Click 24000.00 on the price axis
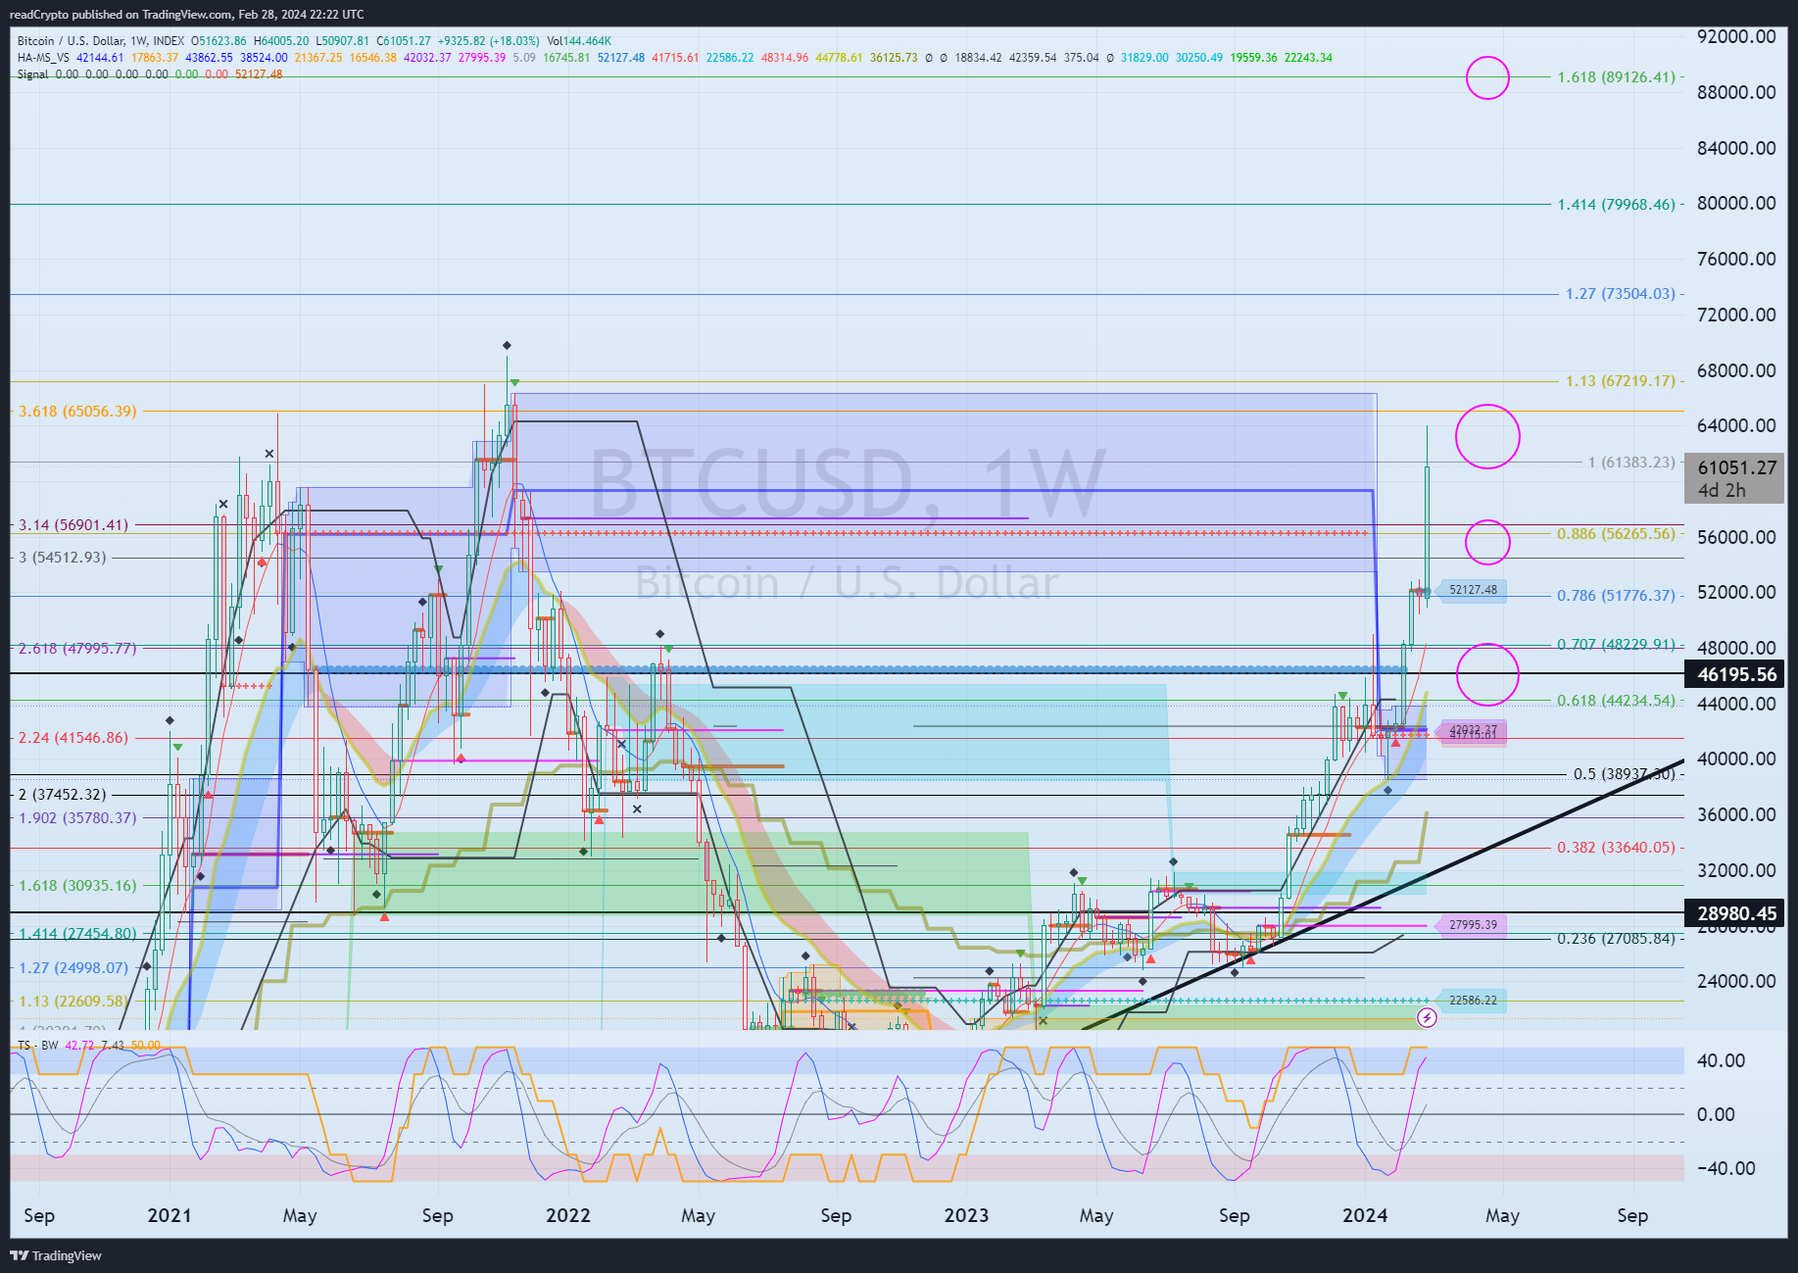The height and width of the screenshot is (1273, 1798). [x=1736, y=982]
